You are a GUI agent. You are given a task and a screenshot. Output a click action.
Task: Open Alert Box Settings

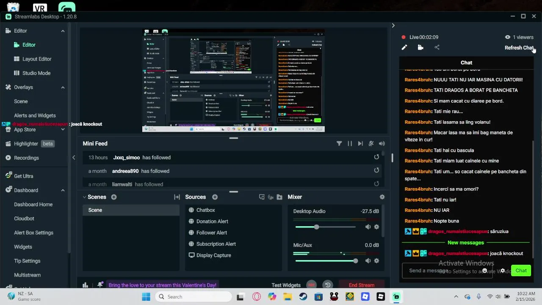point(34,233)
